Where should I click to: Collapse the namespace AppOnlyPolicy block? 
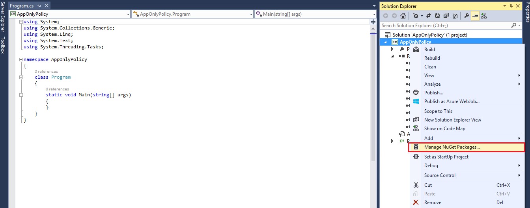tap(21, 59)
